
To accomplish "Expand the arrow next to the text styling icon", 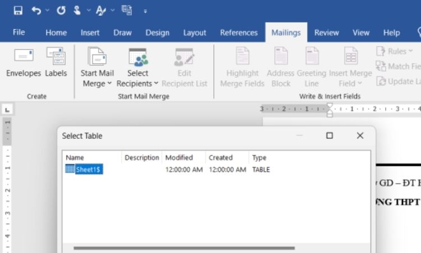I will coord(112,11).
